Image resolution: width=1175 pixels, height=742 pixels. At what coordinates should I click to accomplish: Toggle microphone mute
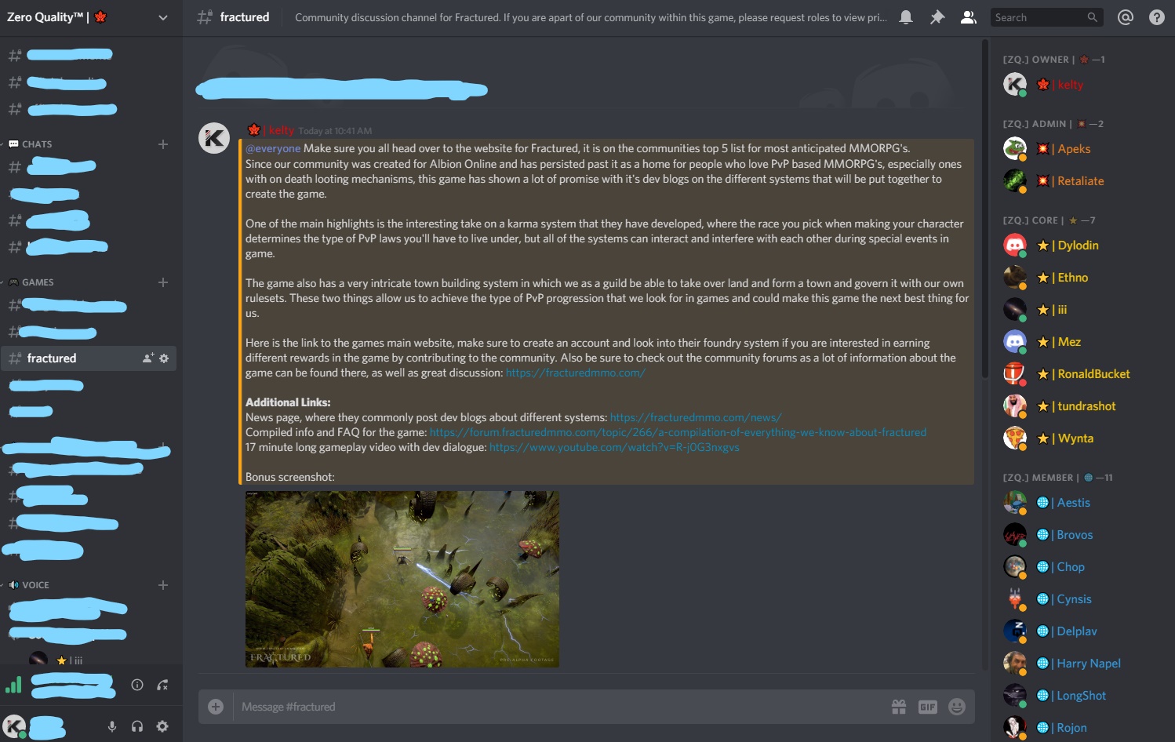(112, 726)
